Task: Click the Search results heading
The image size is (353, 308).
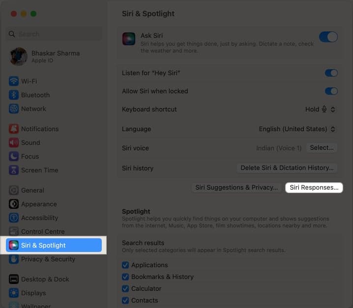Action: (x=143, y=243)
